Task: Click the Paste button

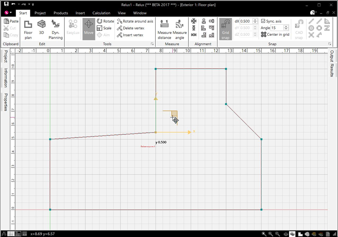Action: click(x=11, y=21)
